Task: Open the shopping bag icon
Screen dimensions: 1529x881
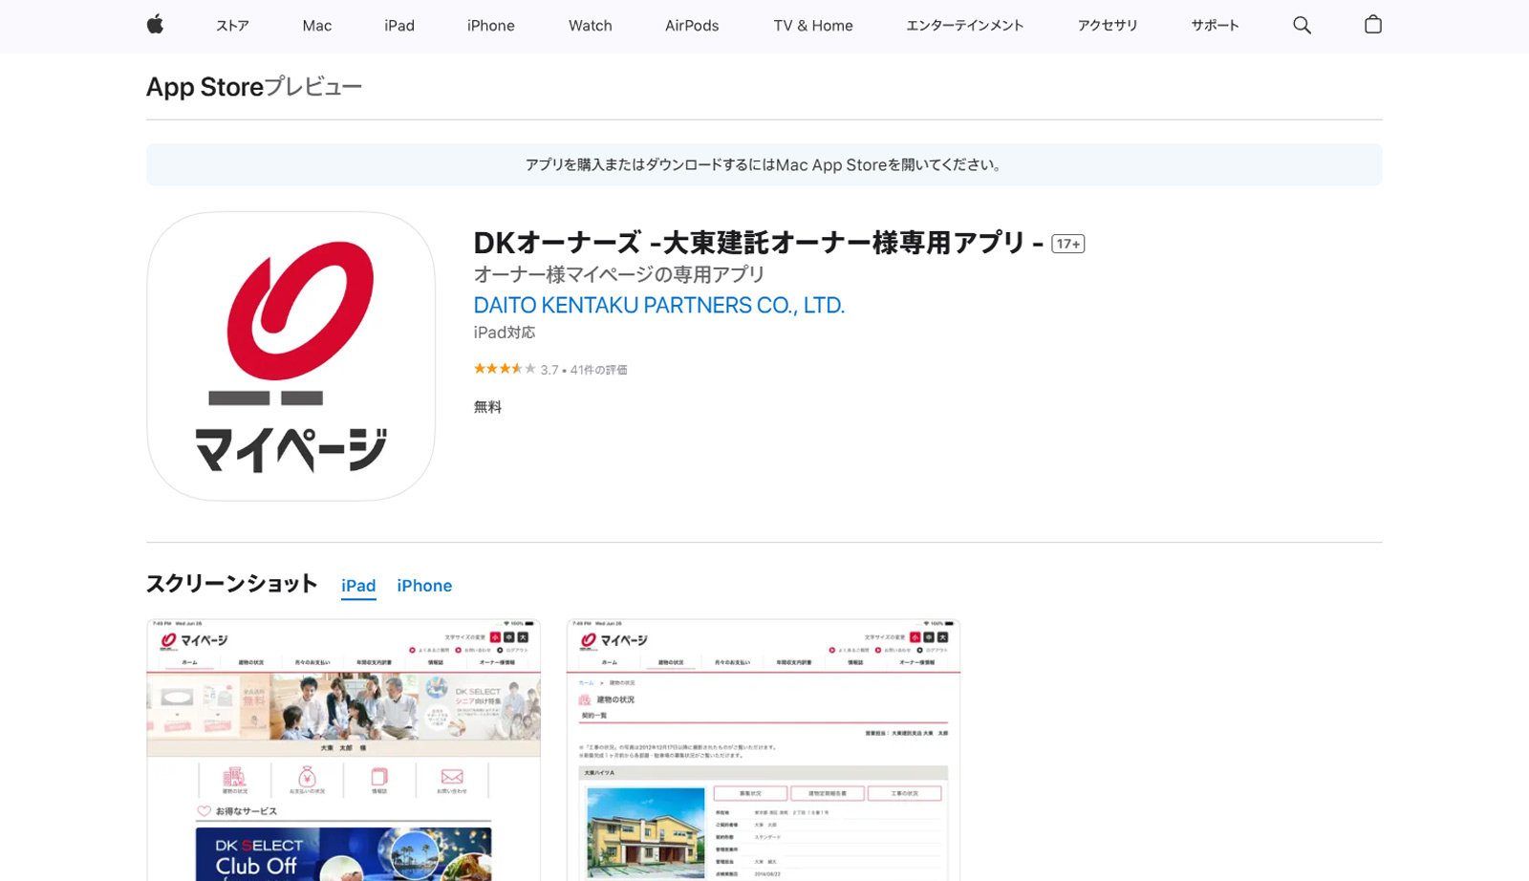Action: (1373, 25)
